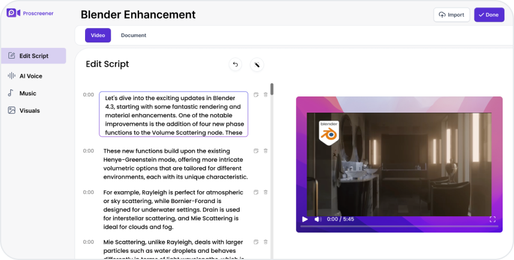Click the 0:00 timestamp beside the first paragraph
This screenshot has width=514, height=260.
[89, 95]
